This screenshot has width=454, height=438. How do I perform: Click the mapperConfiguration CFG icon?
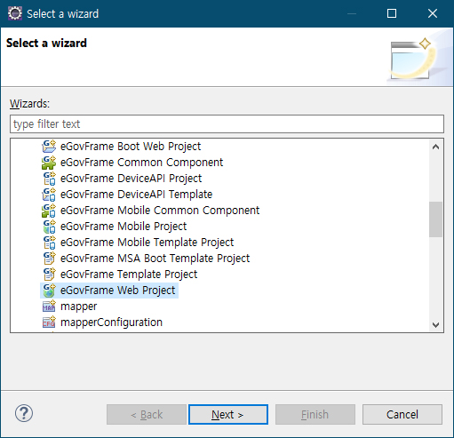tap(49, 323)
